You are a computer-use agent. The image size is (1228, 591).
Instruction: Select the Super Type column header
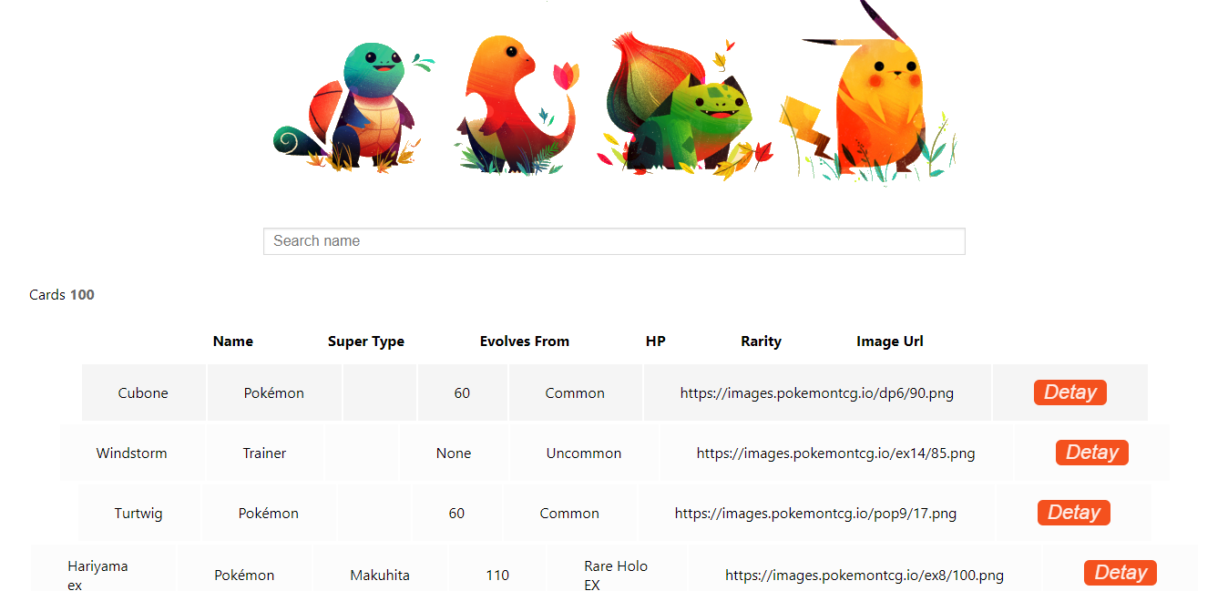coord(366,341)
